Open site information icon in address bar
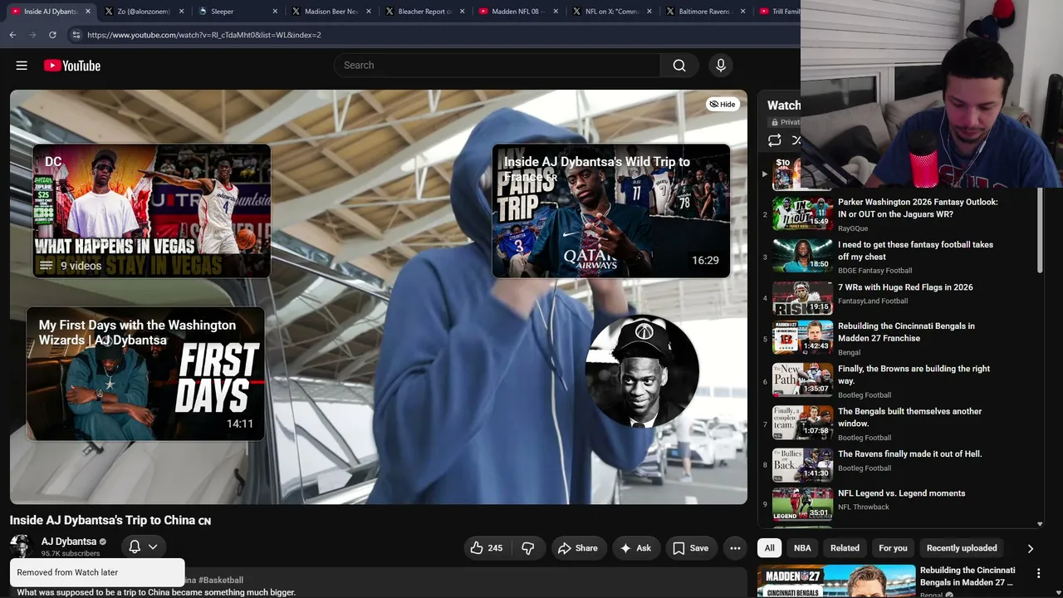This screenshot has width=1063, height=598. (76, 35)
